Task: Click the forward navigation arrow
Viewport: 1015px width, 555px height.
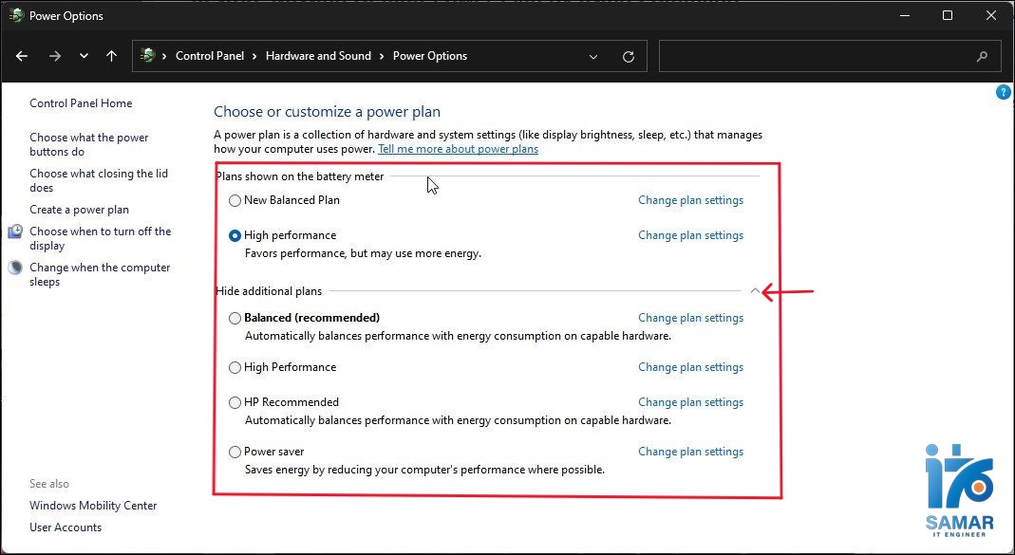Action: point(54,57)
